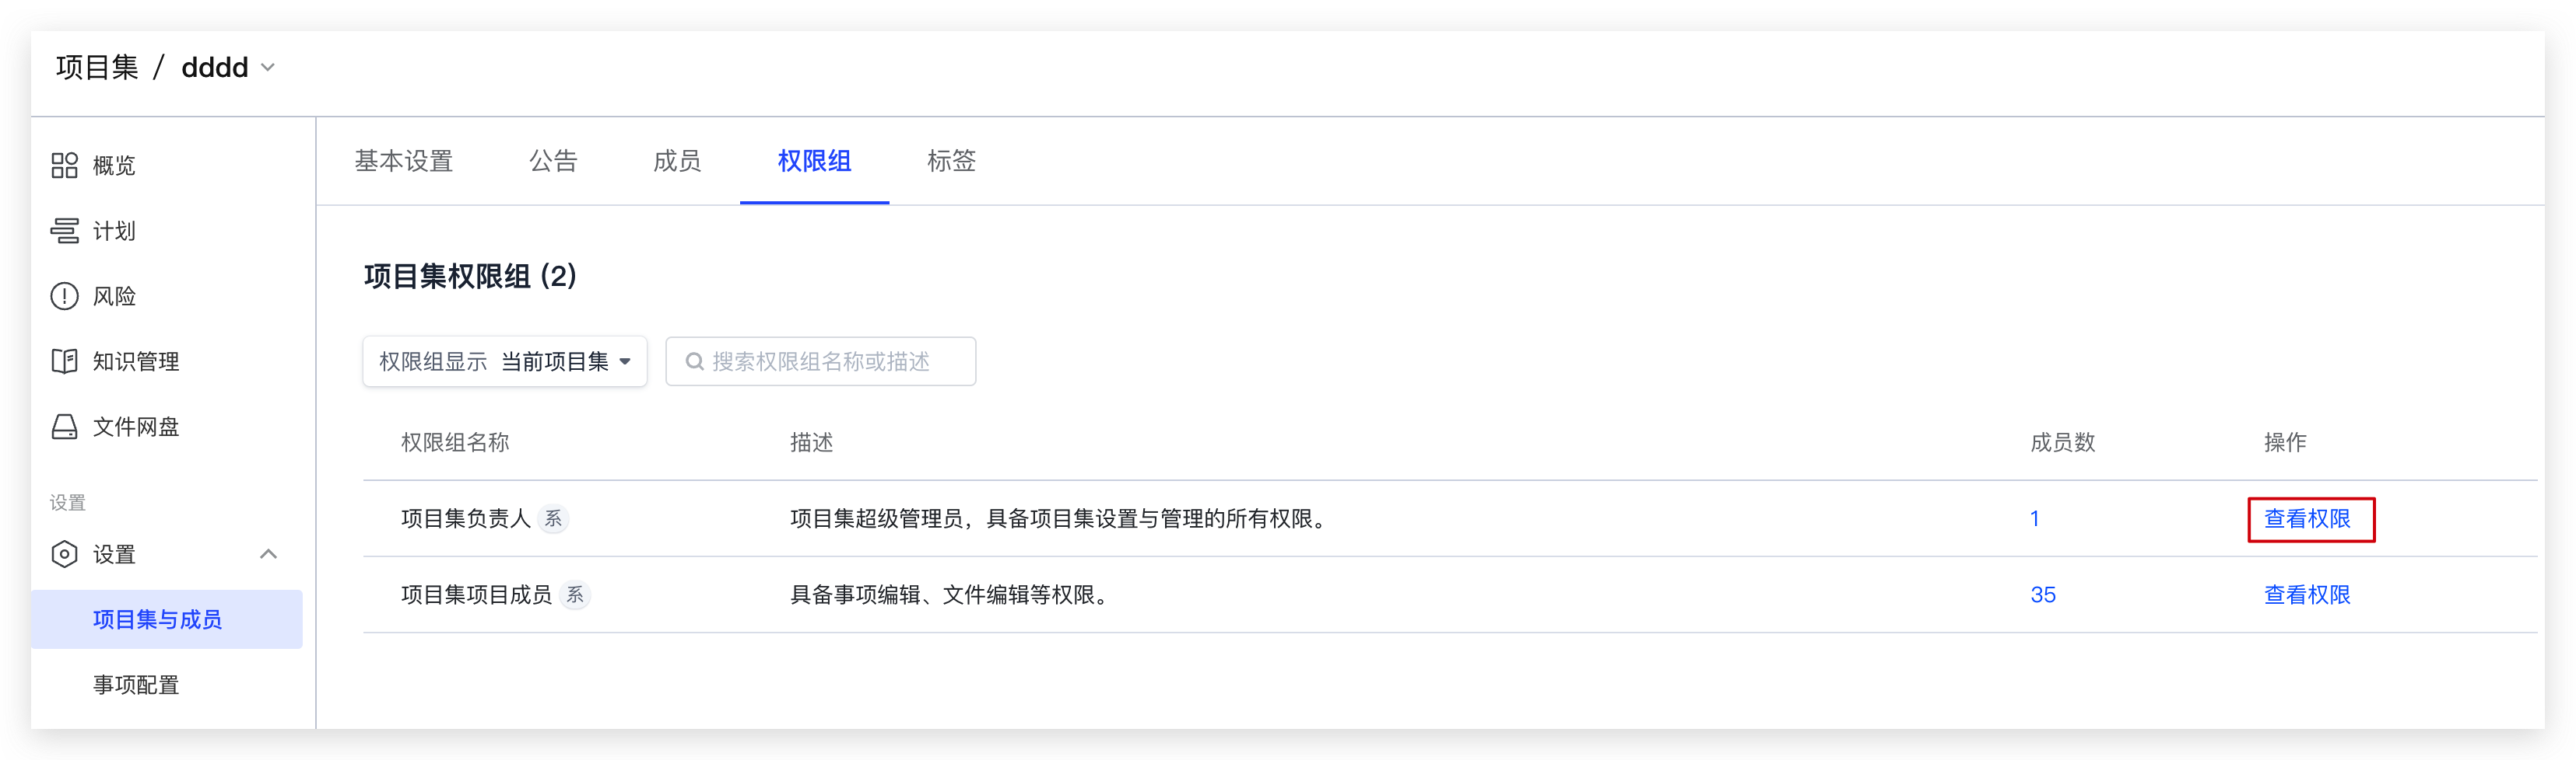Select 项目集与成员 in settings submenu
The width and height of the screenshot is (2576, 760).
tap(167, 619)
